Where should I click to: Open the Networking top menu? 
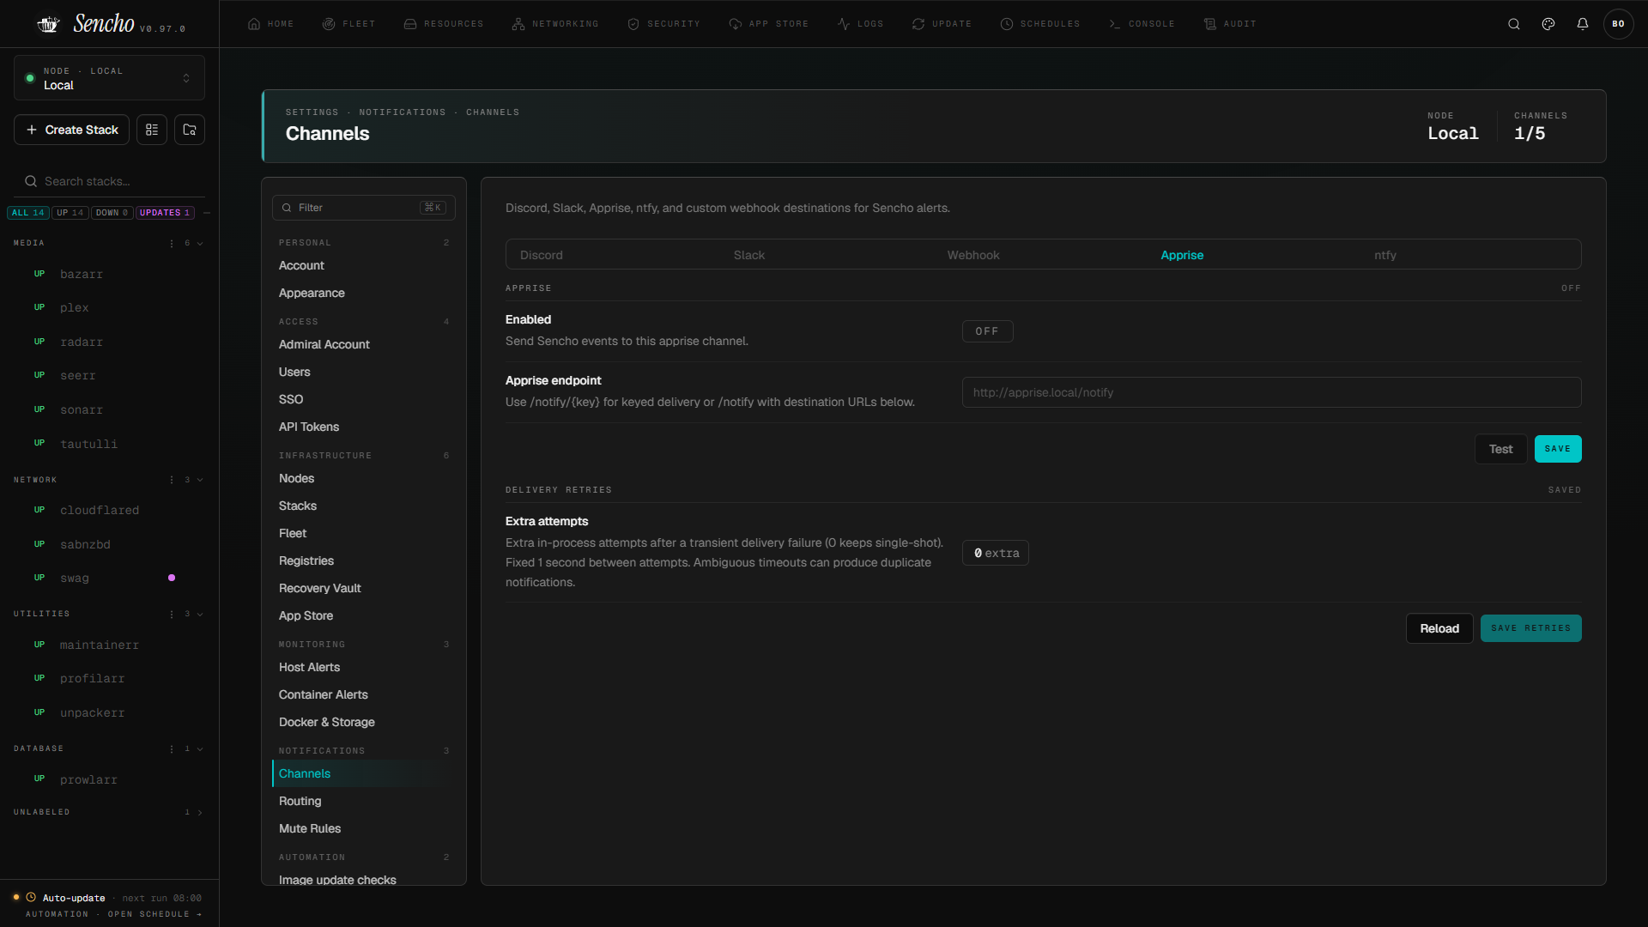tap(555, 24)
